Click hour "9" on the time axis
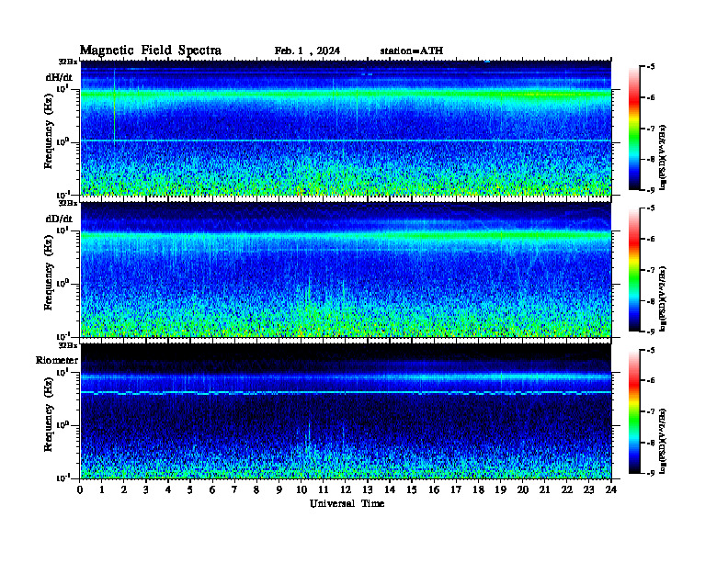Image resolution: width=728 pixels, height=562 pixels. (x=279, y=489)
